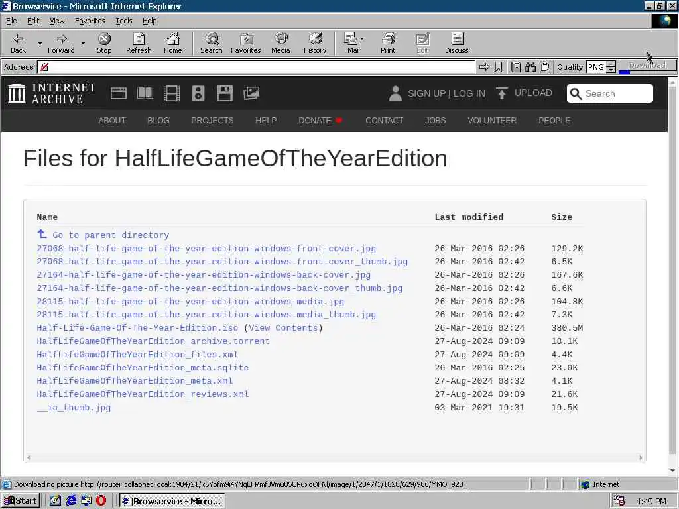The image size is (679, 509).
Task: Stop the page from loading
Action: point(104,43)
